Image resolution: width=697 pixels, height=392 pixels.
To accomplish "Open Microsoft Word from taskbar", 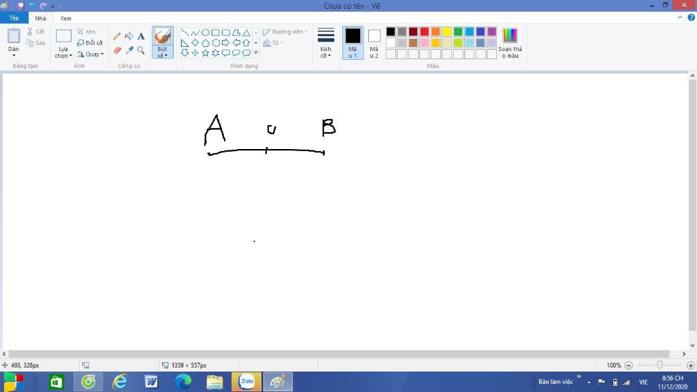I will (151, 382).
